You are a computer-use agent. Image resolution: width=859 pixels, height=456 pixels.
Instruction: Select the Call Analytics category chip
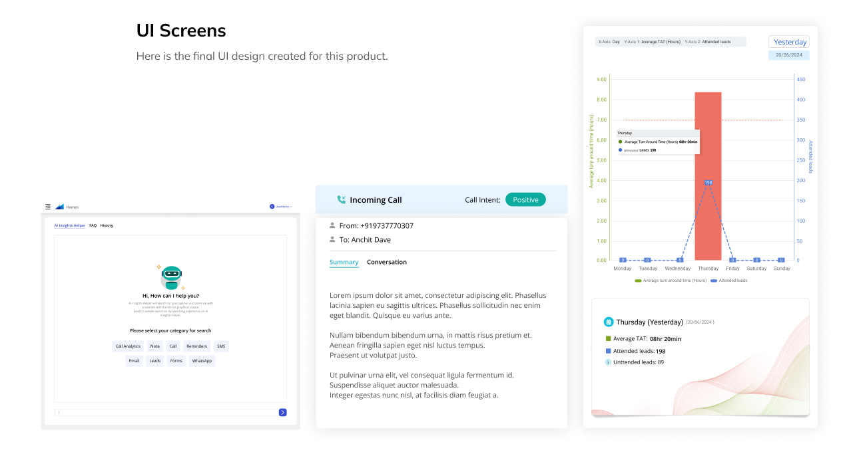[128, 346]
